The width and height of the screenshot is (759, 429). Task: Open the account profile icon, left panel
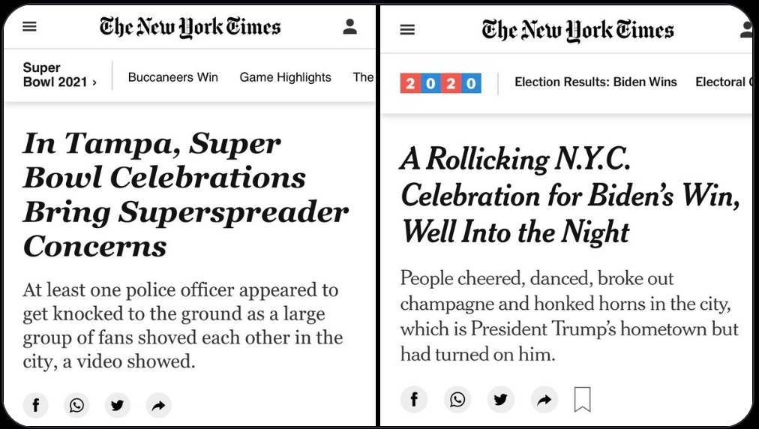[349, 26]
